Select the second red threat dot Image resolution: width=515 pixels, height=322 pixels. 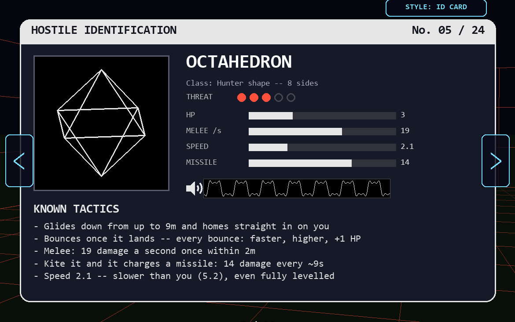point(254,98)
